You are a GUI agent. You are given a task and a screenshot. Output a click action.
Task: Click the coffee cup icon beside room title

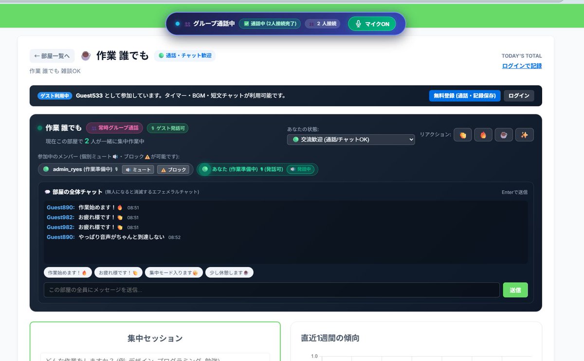(x=86, y=56)
